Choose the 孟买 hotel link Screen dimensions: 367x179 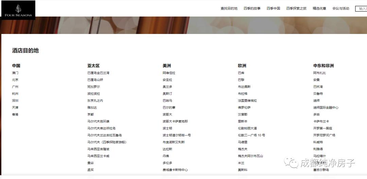(91, 170)
